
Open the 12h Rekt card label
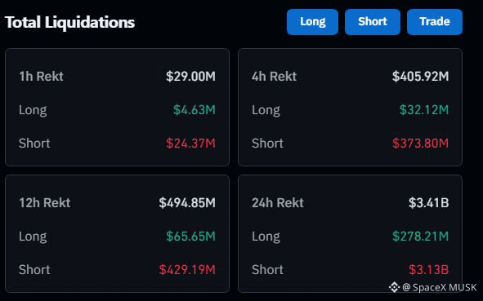click(x=45, y=202)
